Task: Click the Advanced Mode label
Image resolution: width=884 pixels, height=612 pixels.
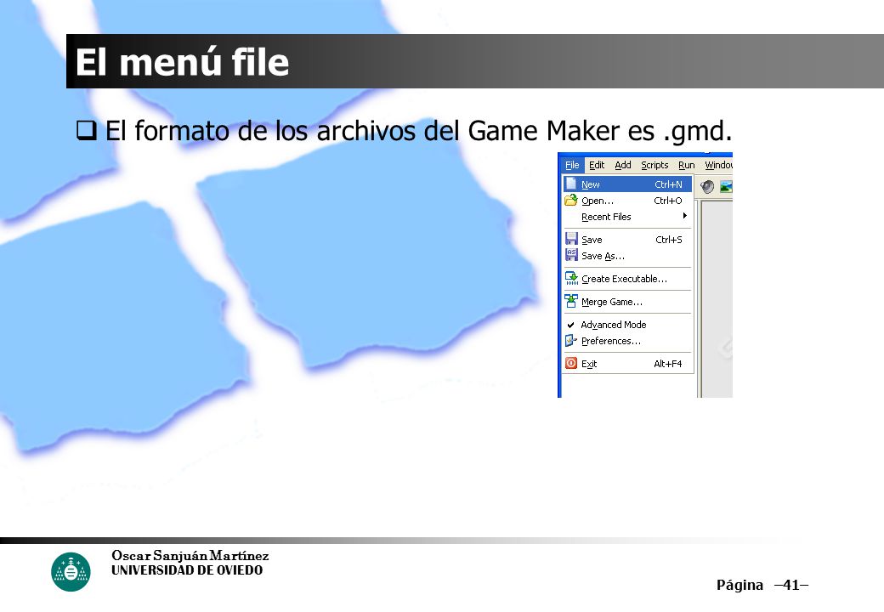Action: (614, 325)
